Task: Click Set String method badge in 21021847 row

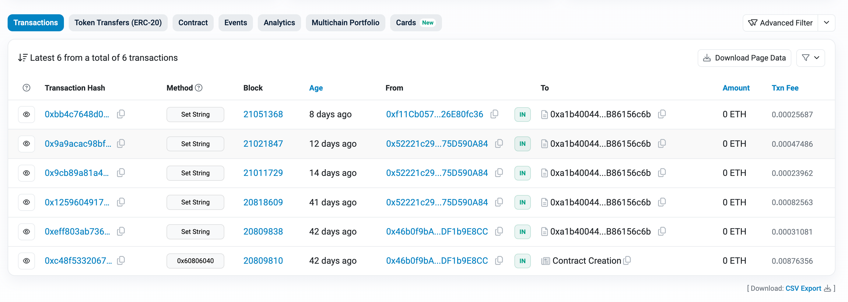Action: pyautogui.click(x=195, y=144)
